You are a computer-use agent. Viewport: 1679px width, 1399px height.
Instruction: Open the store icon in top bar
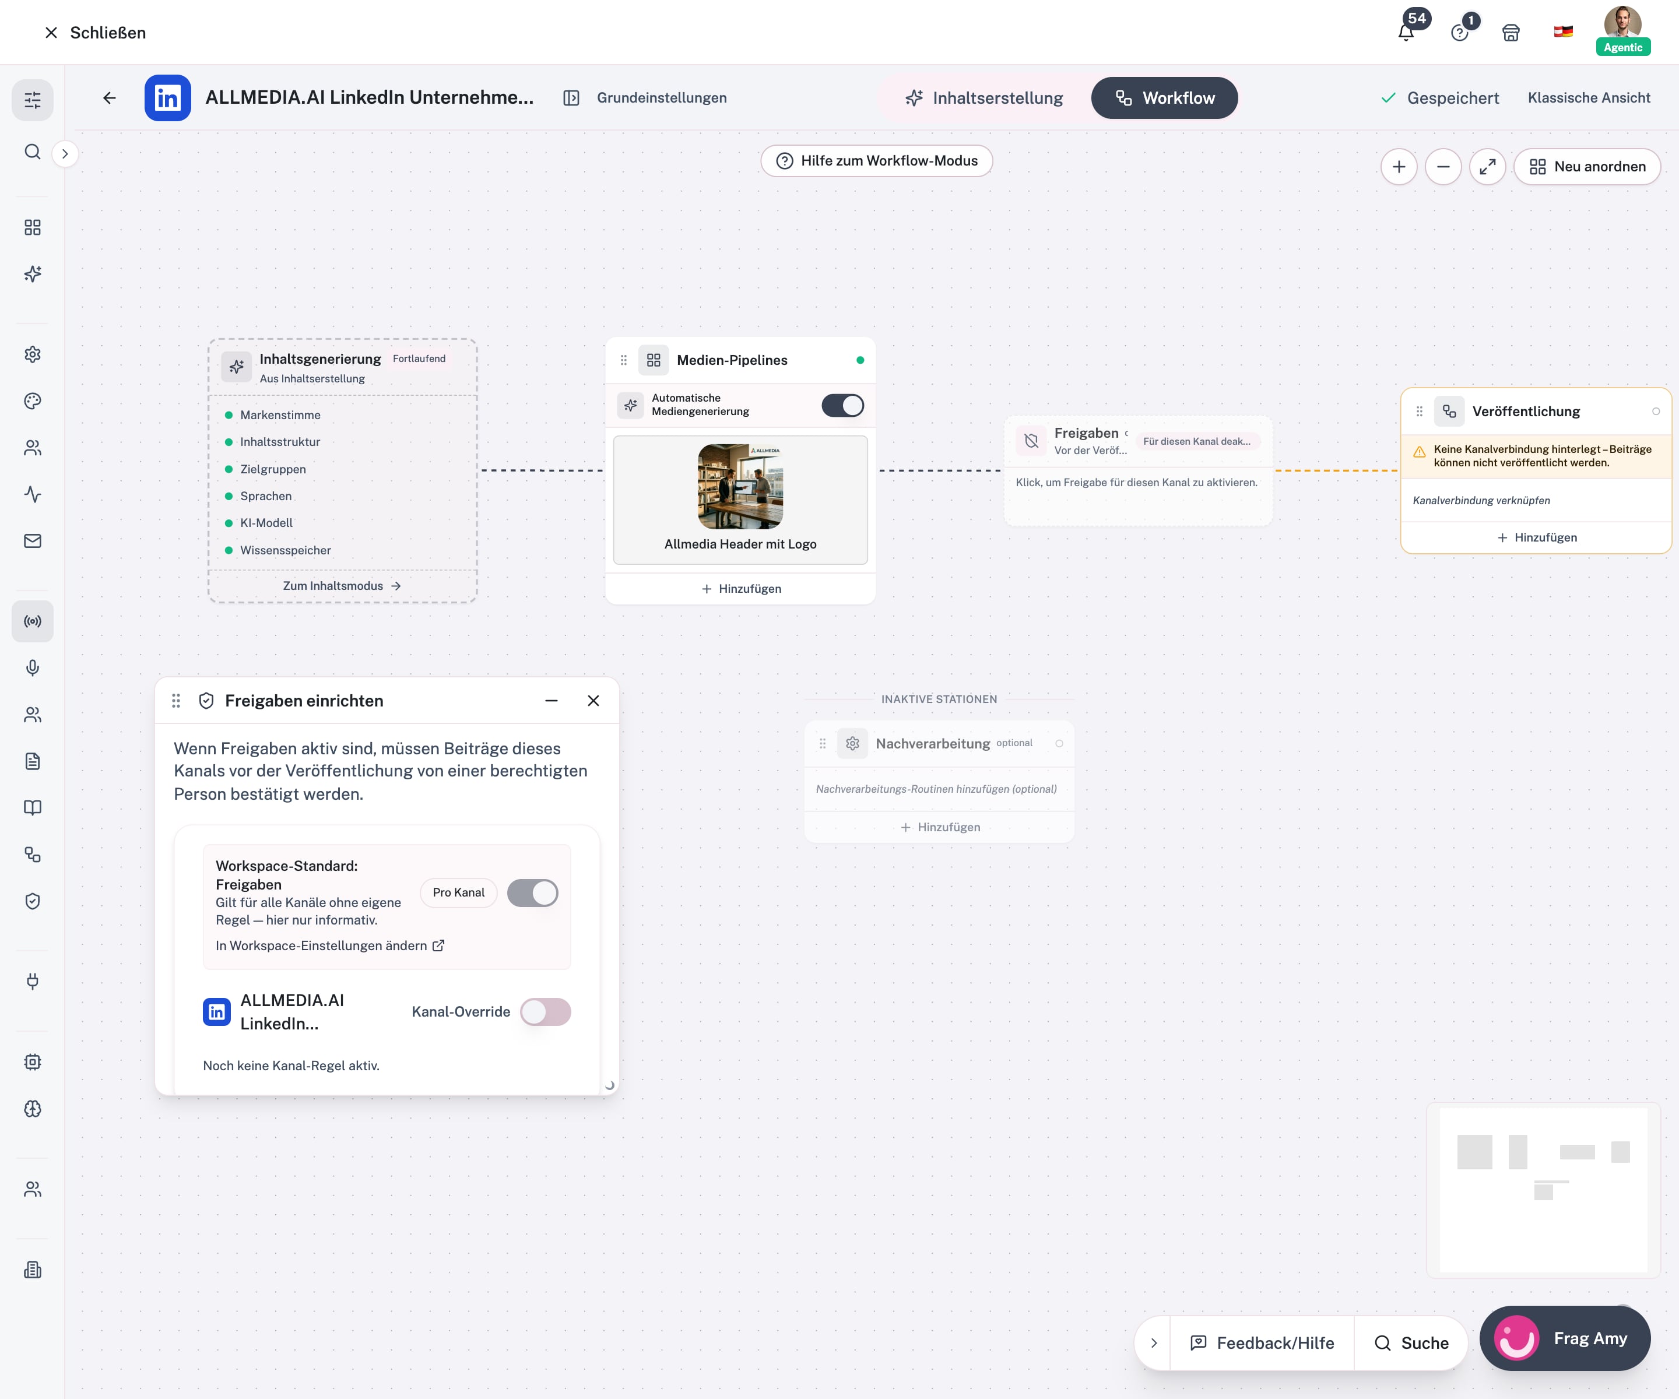(1511, 33)
